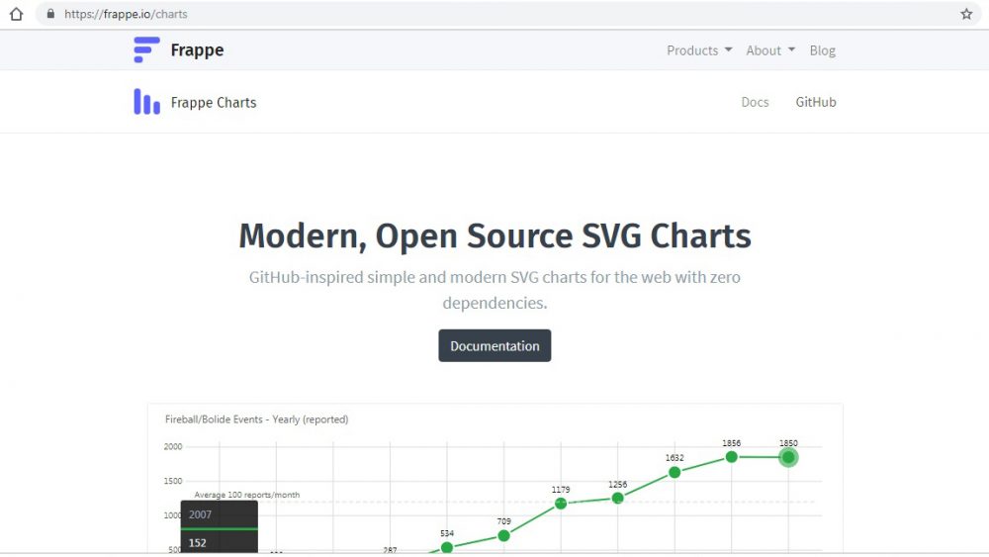Click the 709 data point on chart
989x557 pixels.
[x=504, y=535]
